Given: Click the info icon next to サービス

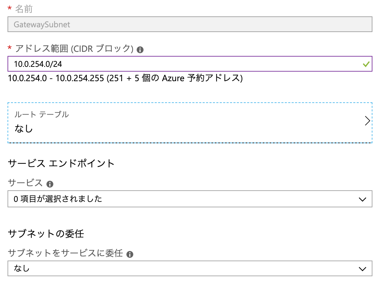Looking at the screenshot, I should 50,184.
